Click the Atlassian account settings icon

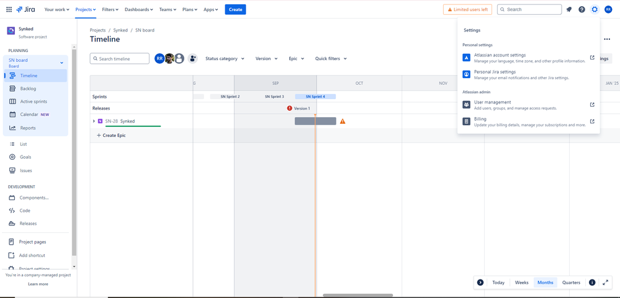coord(466,58)
